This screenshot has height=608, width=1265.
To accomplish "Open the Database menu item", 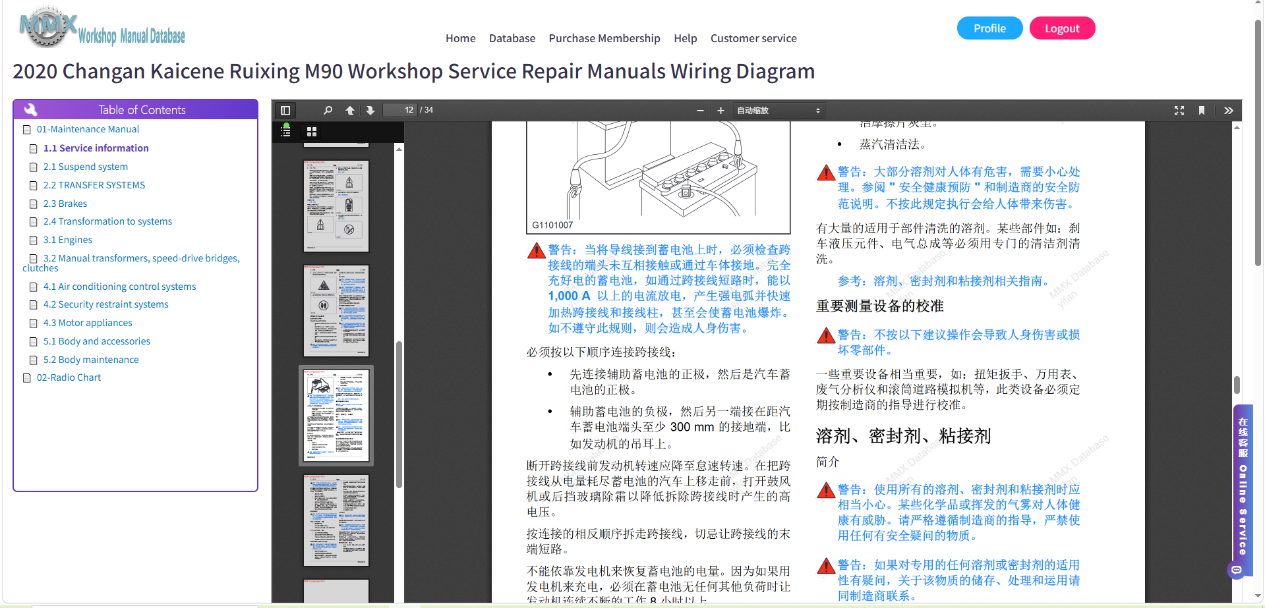I will (512, 38).
